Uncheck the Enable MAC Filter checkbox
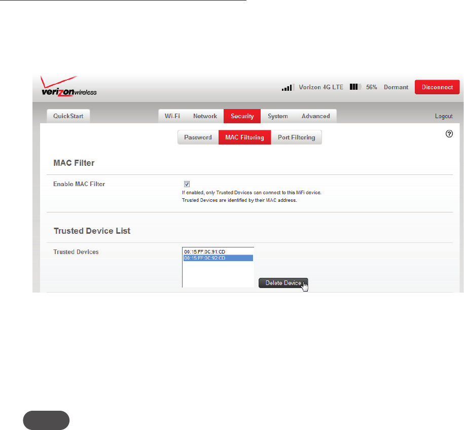Image resolution: width=464 pixels, height=430 pixels. [x=187, y=184]
